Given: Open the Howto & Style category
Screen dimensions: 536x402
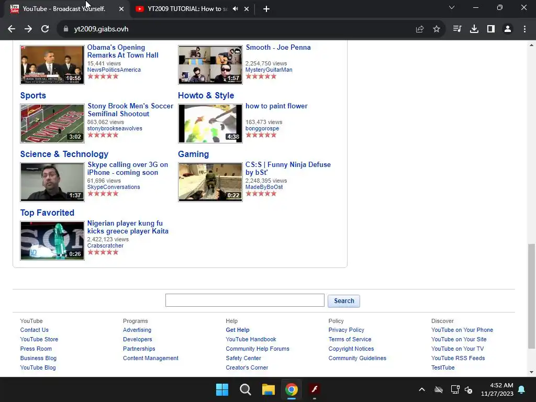Looking at the screenshot, I should tap(206, 95).
